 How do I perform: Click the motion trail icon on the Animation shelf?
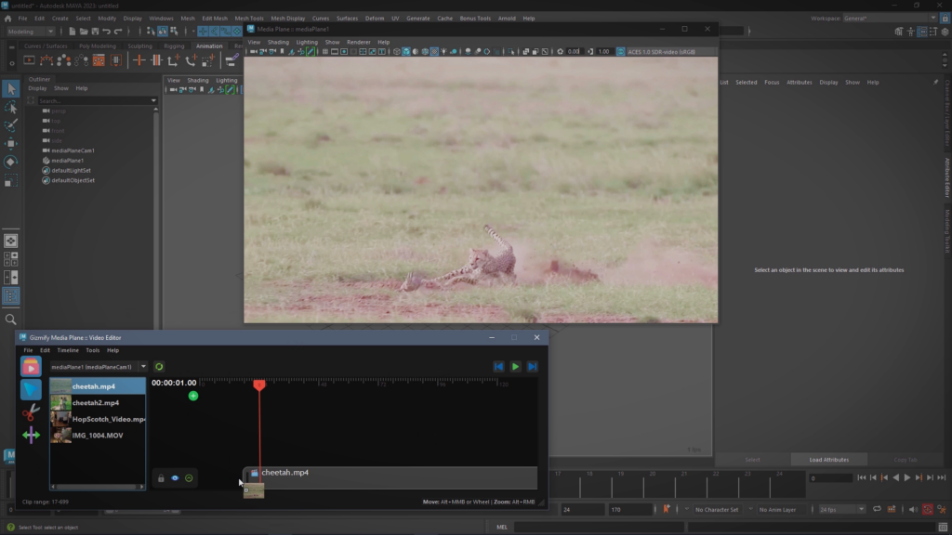tap(46, 60)
